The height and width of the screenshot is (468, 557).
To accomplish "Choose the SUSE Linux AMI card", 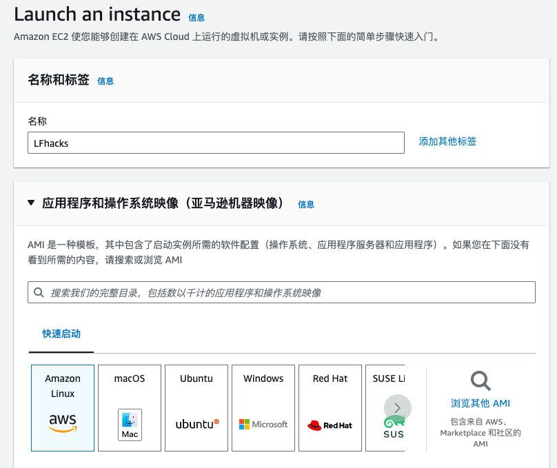I will tap(385, 407).
